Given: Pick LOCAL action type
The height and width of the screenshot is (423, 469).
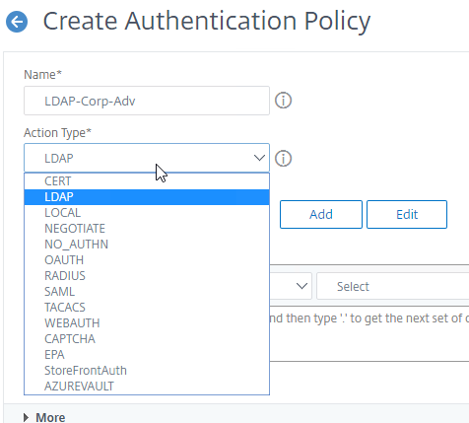Looking at the screenshot, I should [x=147, y=213].
